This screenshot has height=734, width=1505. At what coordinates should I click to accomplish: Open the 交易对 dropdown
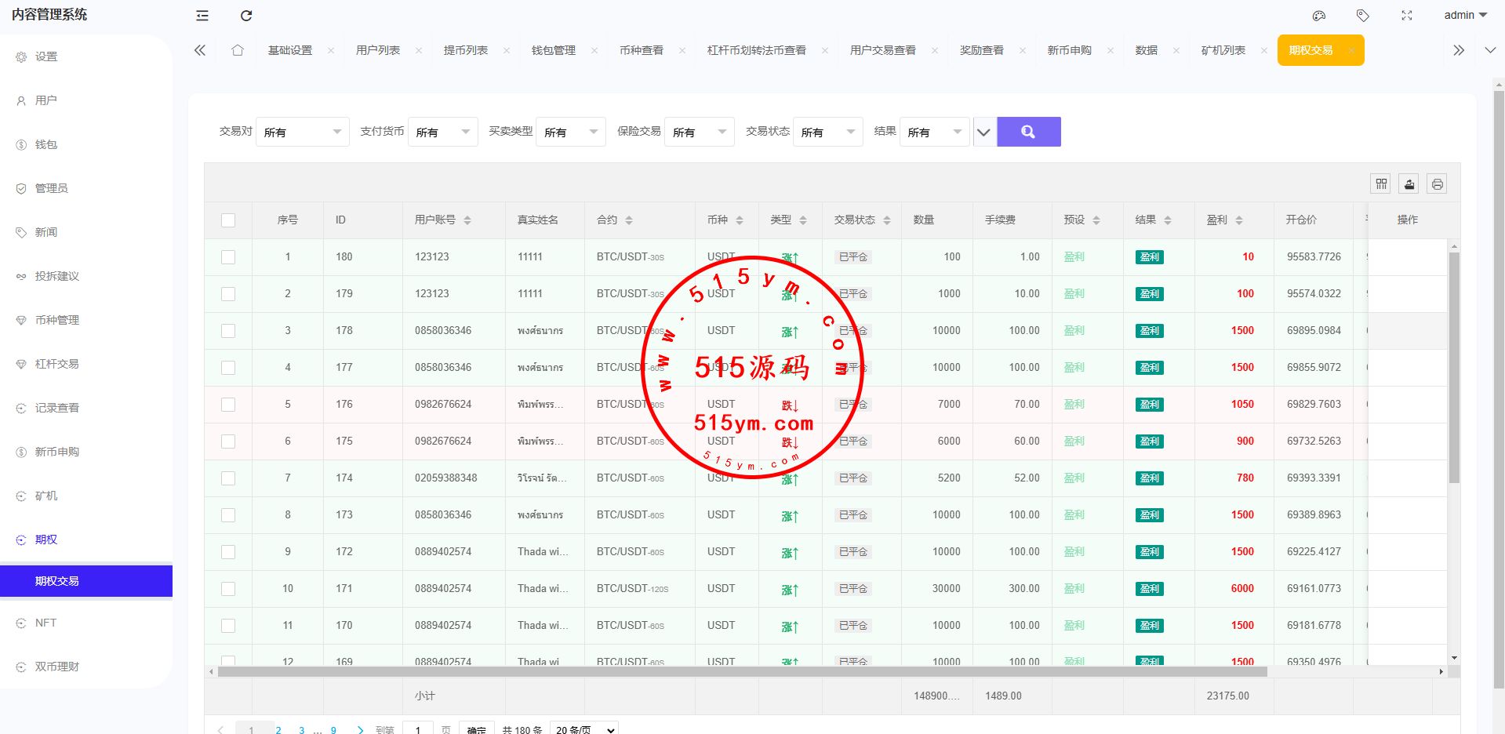click(x=303, y=132)
